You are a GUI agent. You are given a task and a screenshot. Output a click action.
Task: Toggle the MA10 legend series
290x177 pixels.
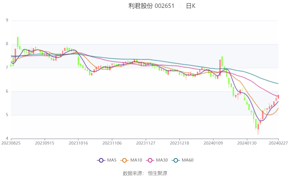pyautogui.click(x=131, y=160)
